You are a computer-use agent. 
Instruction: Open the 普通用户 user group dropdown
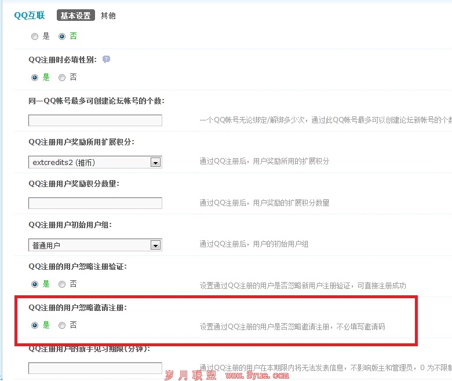pos(95,245)
